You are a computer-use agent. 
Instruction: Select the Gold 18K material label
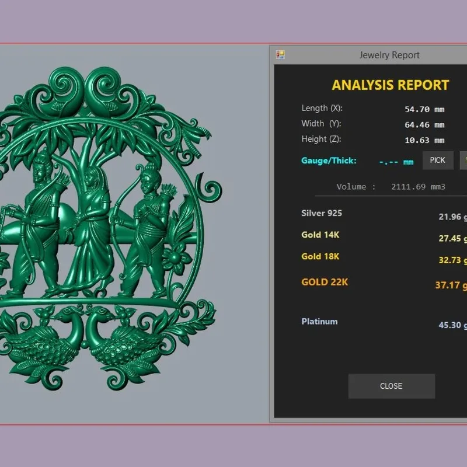(320, 256)
